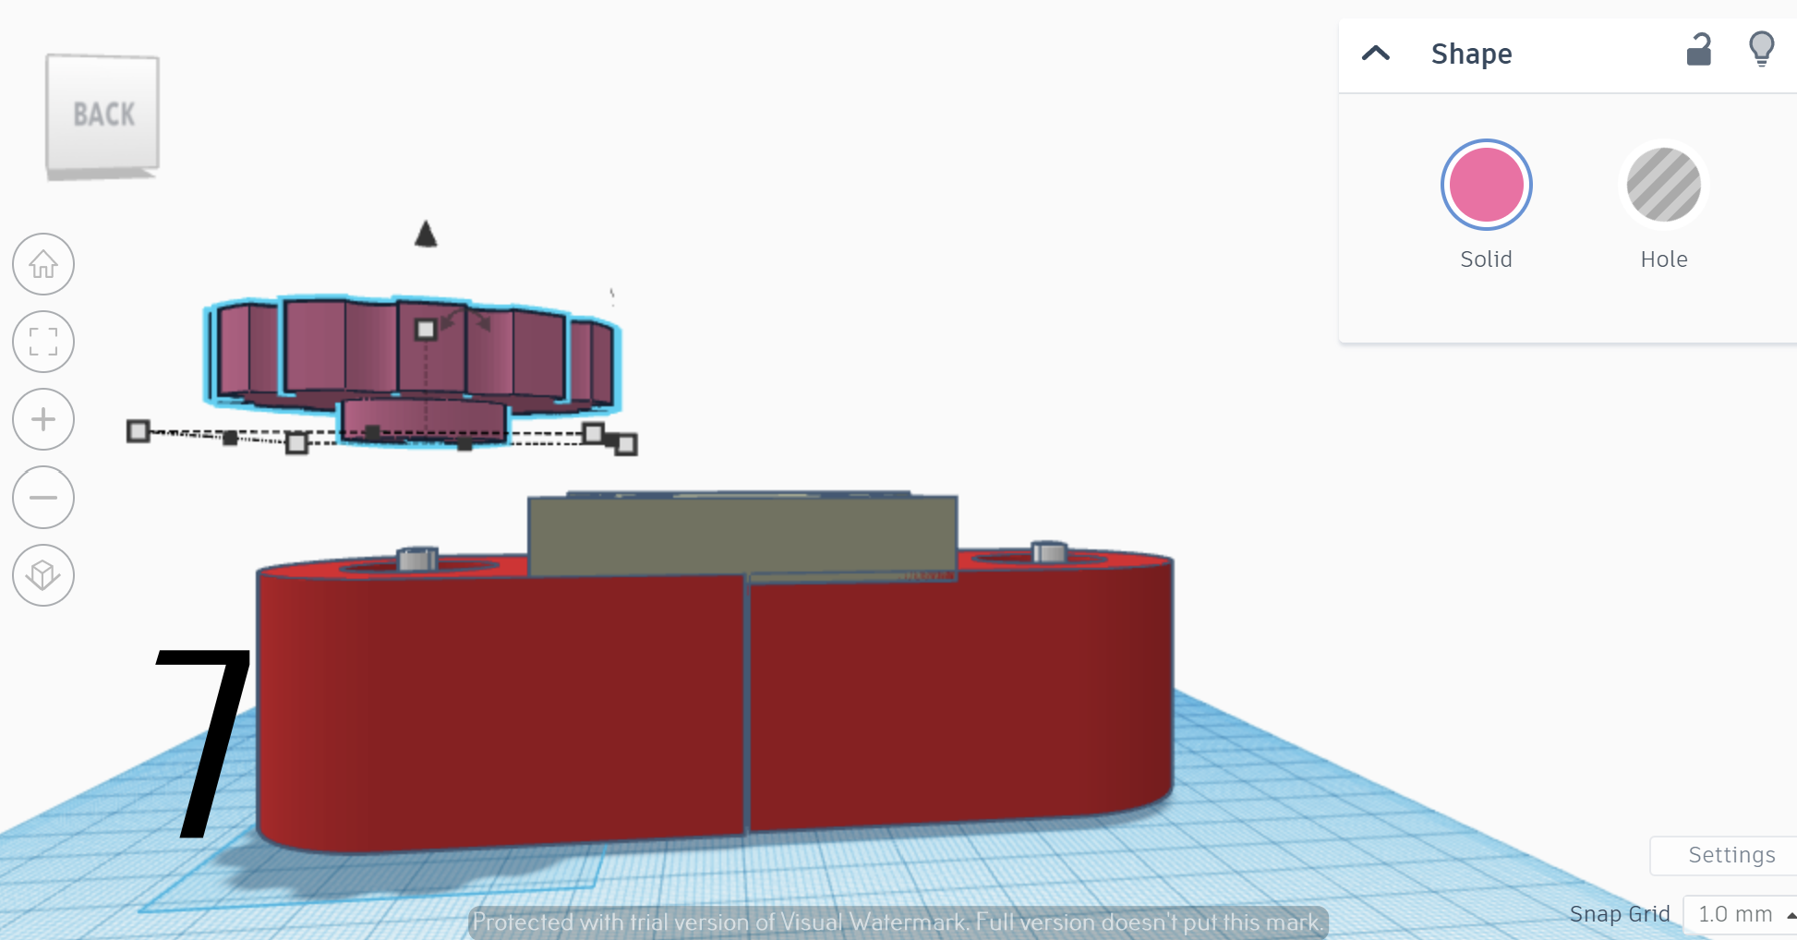Switch view mode using the cube icon
1797x940 pixels.
point(42,574)
